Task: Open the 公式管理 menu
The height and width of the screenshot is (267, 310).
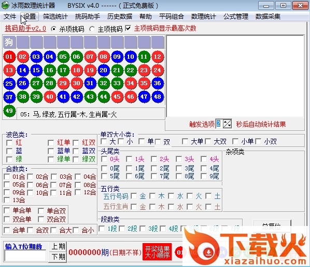Action: pos(236,17)
